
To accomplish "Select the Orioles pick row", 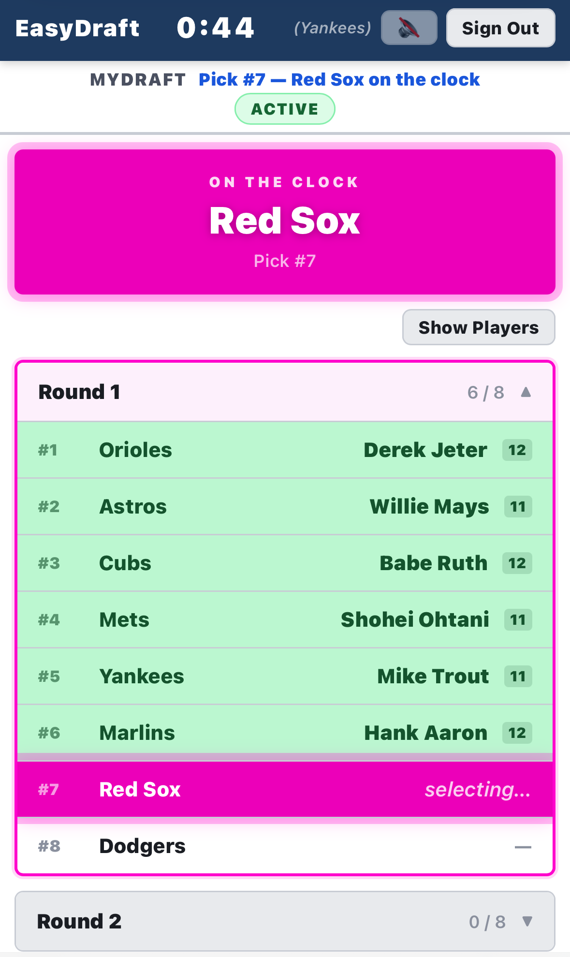I will point(285,450).
